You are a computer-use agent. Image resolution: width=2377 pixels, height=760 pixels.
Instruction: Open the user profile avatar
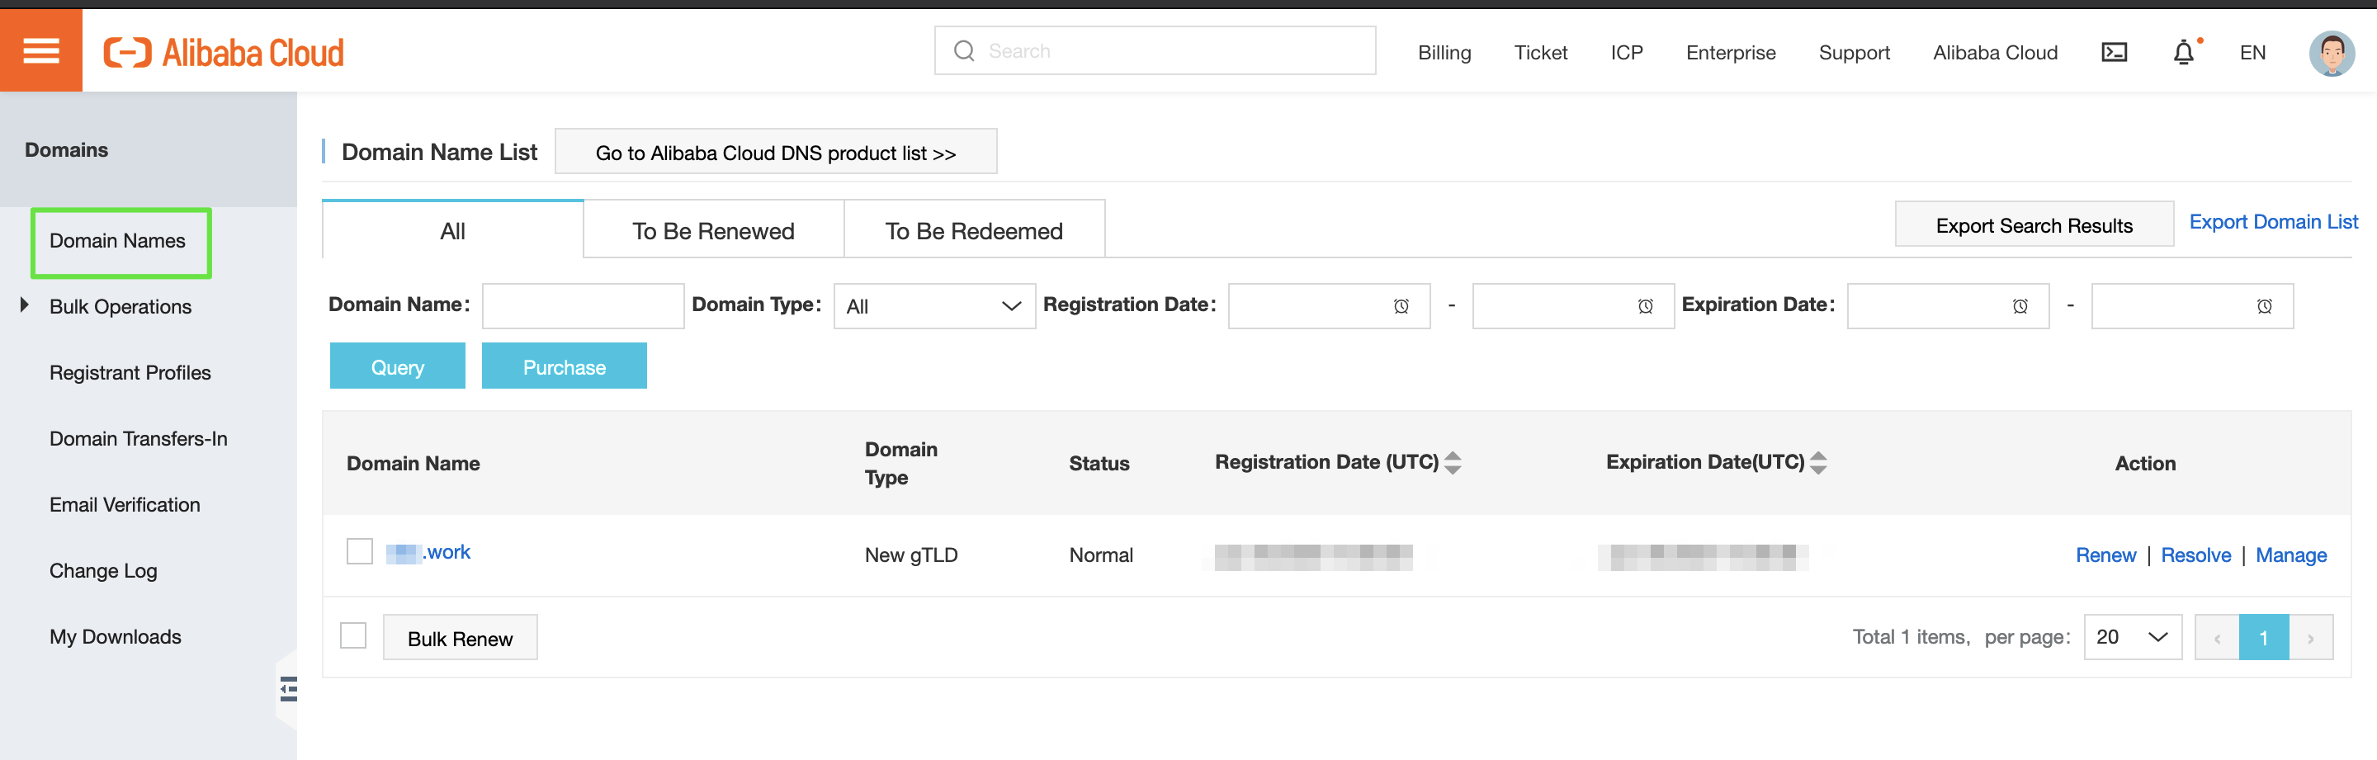(x=2331, y=53)
